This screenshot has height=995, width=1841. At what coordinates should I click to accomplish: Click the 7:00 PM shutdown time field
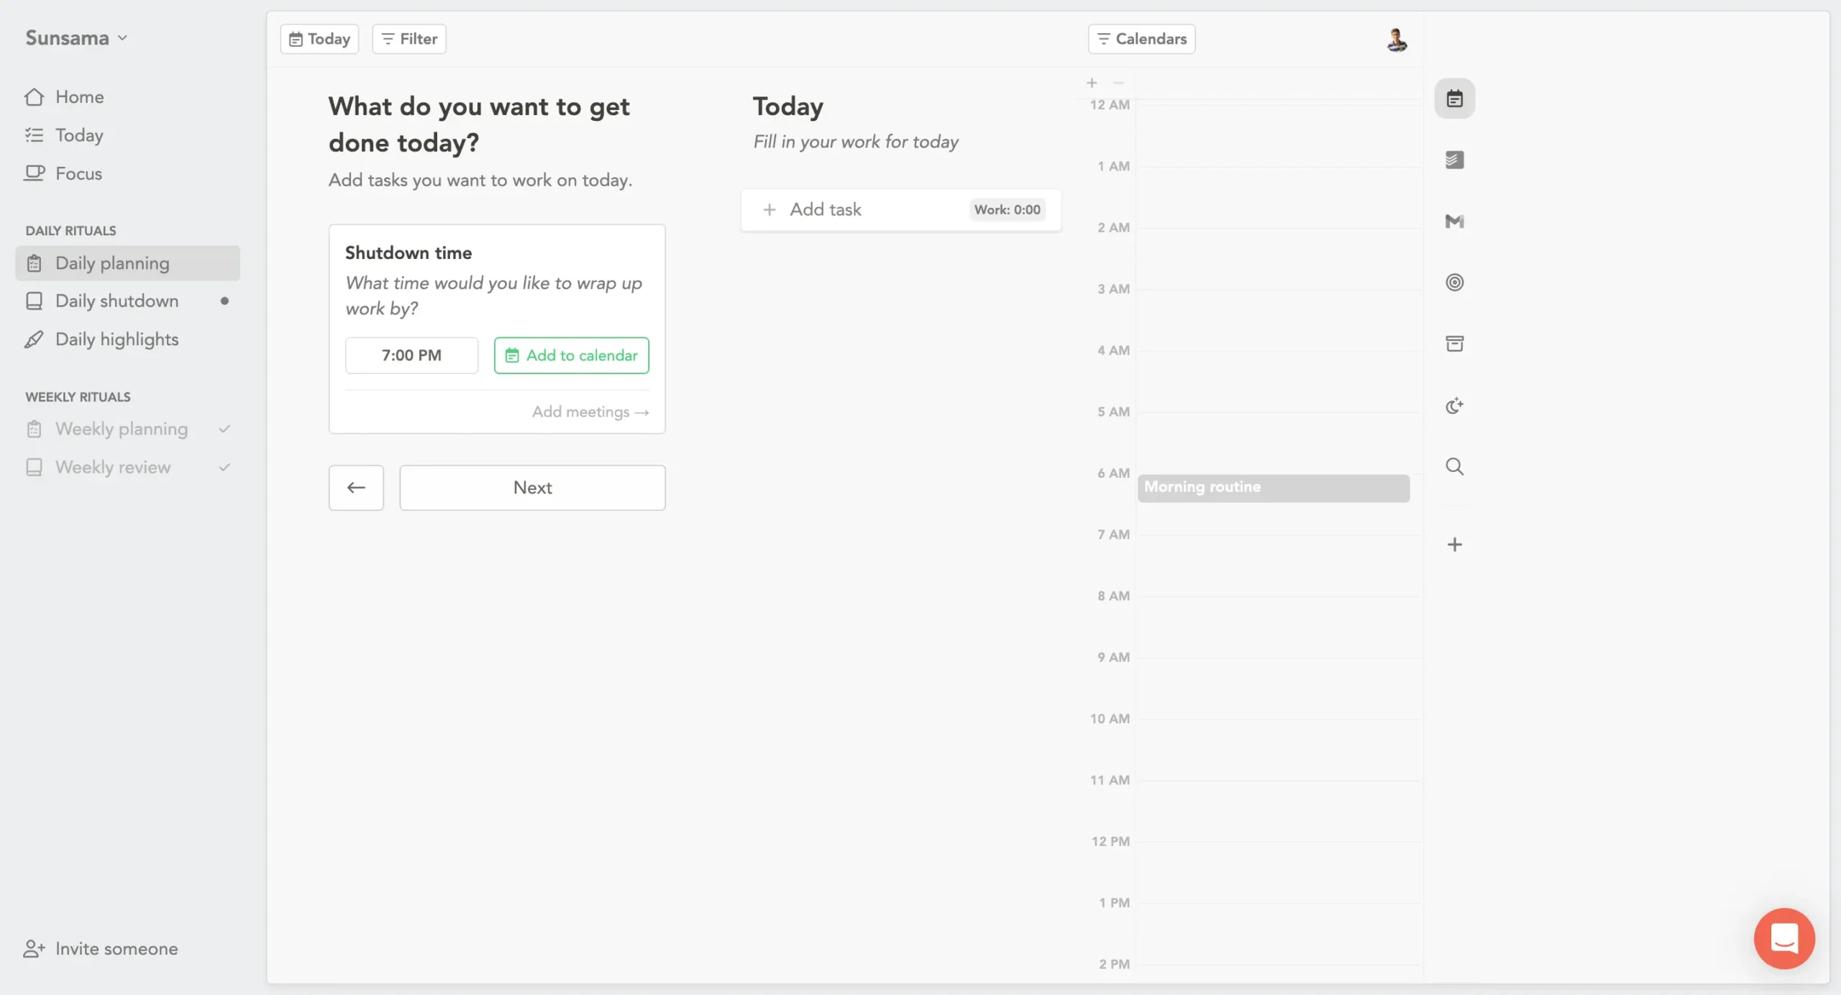(411, 355)
